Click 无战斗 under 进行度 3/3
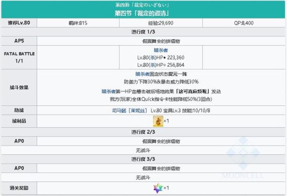The width and height of the screenshot is (287, 196). click(143, 177)
